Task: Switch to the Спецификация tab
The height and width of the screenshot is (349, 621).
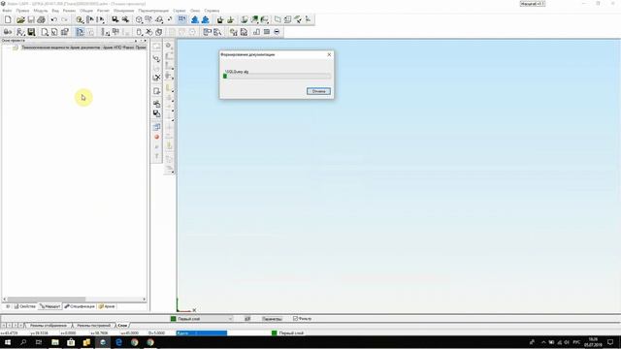Action: point(80,306)
